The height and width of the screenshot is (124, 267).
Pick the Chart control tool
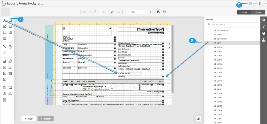(x=5, y=61)
